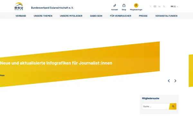Open the PRESSE menu

tap(143, 16)
